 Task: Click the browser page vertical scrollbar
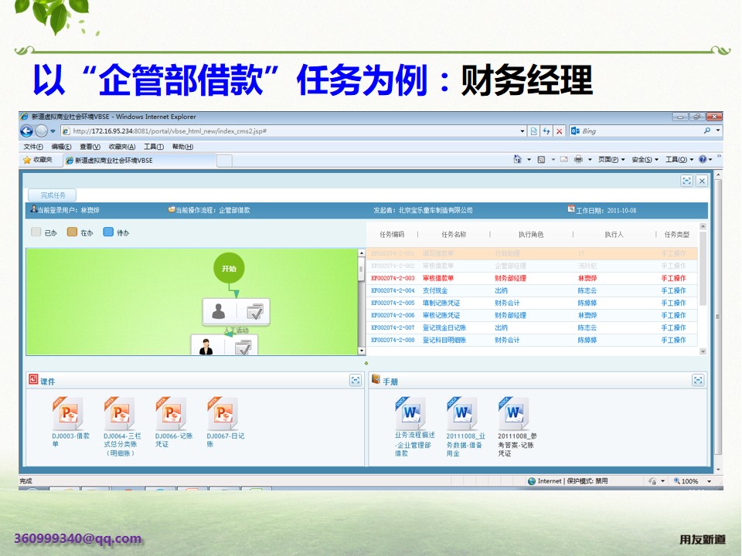pos(718,317)
